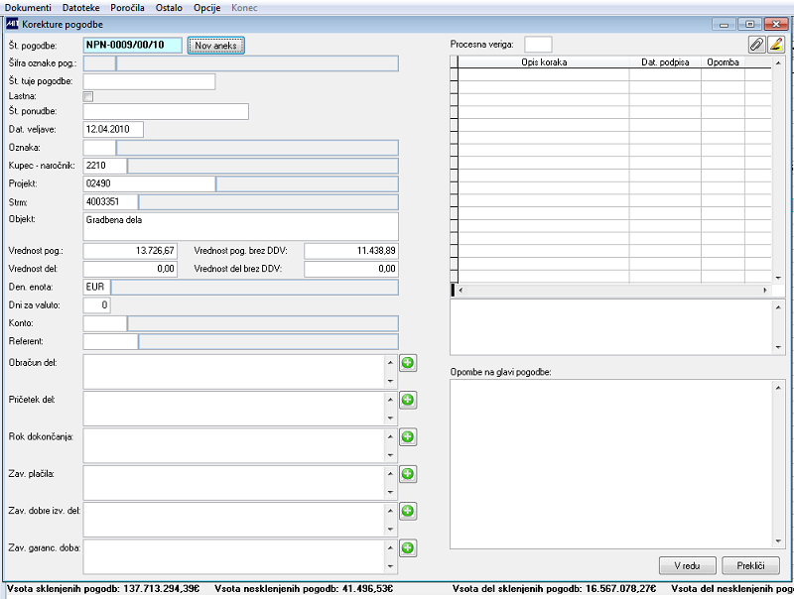Click the Procesna veriga input field
The width and height of the screenshot is (794, 599).
[x=538, y=45]
